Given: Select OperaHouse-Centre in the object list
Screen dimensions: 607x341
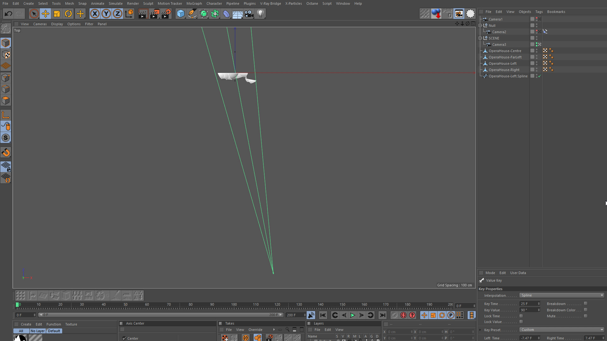Looking at the screenshot, I should pyautogui.click(x=505, y=51).
